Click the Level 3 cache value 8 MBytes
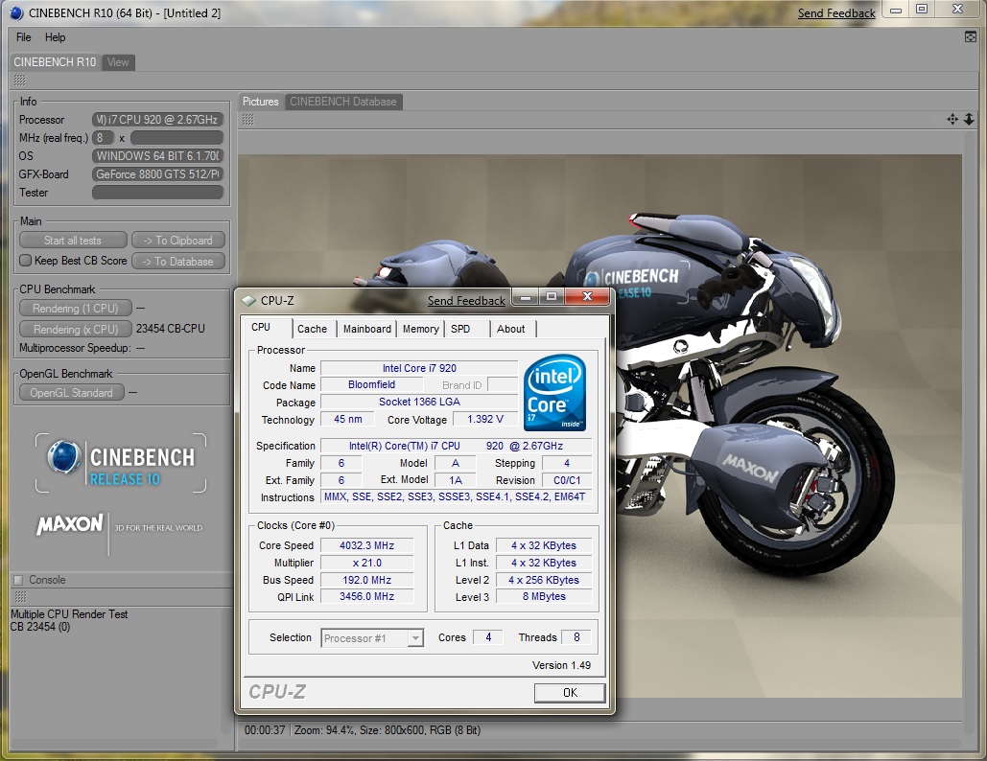Screen dimensions: 987x761 (544, 596)
